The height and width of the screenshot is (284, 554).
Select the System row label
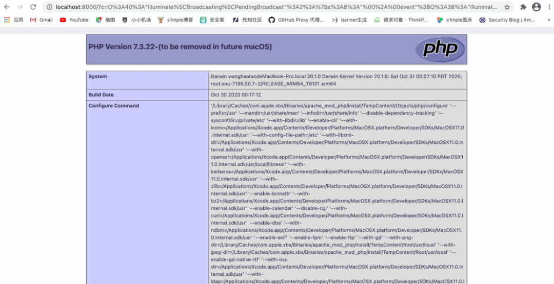pos(97,76)
